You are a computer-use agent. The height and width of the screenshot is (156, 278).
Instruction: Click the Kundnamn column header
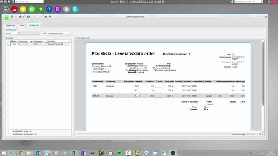point(58,41)
